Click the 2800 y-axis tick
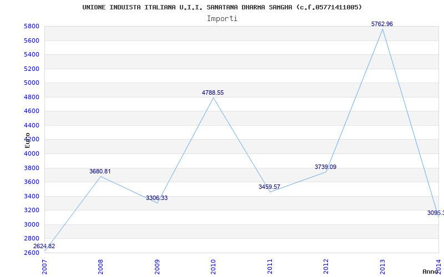444x277 pixels. pos(32,239)
